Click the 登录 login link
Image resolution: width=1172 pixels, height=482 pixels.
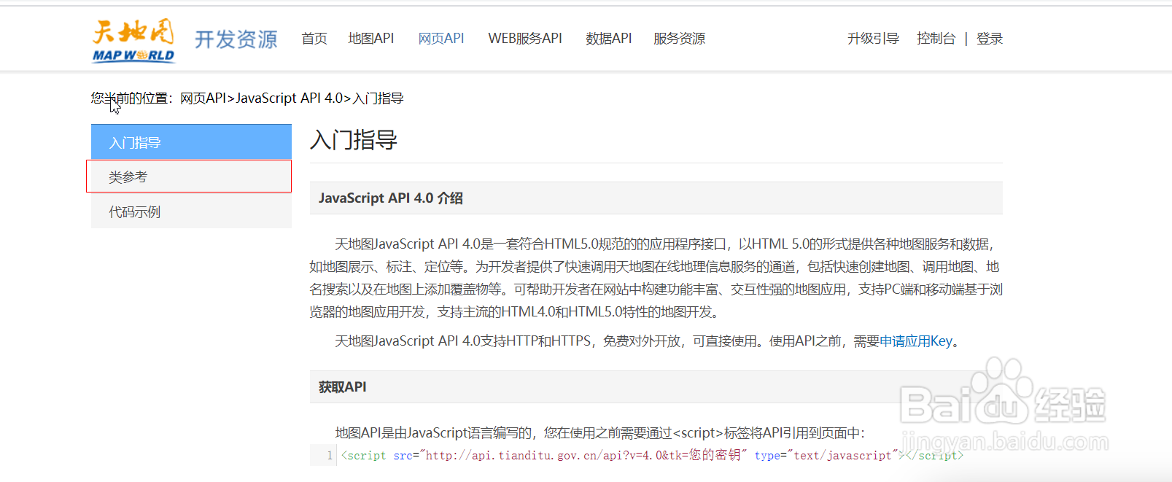click(990, 39)
